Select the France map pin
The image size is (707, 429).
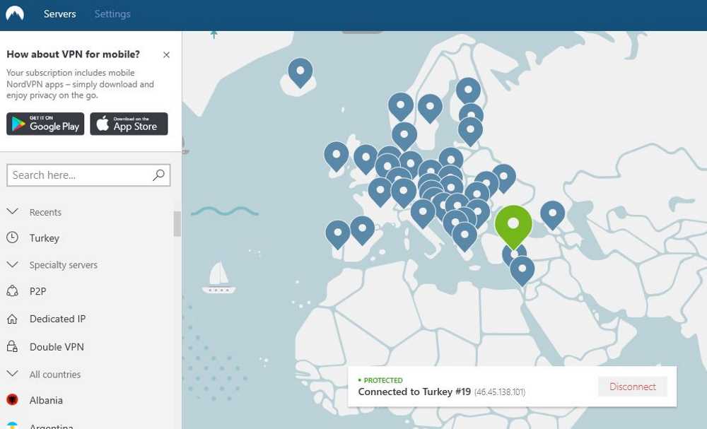[x=380, y=192]
